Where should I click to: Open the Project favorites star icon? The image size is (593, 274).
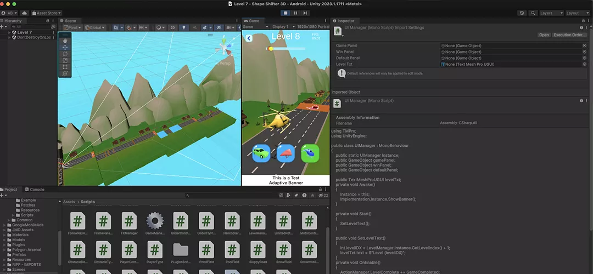312,195
